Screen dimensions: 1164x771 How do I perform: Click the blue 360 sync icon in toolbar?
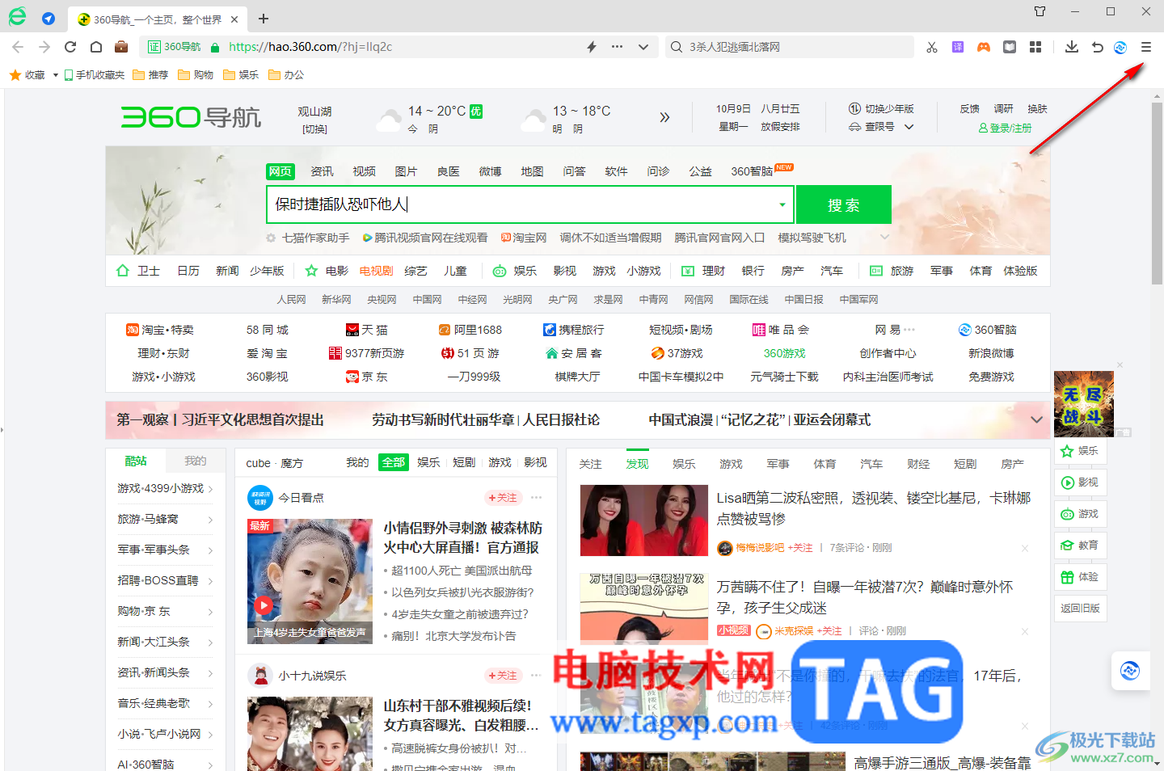pos(1120,47)
